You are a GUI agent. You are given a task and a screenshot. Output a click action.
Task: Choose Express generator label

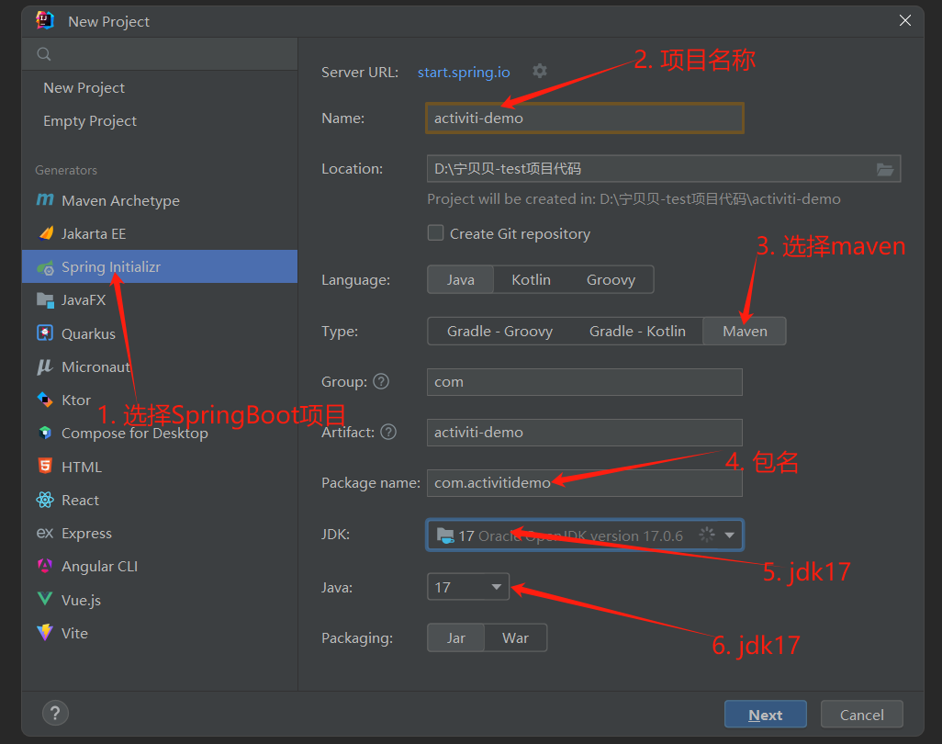(86, 533)
